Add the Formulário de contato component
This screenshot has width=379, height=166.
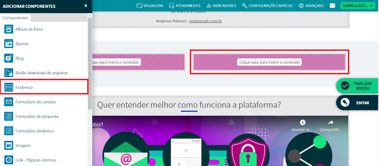[x=9, y=102]
